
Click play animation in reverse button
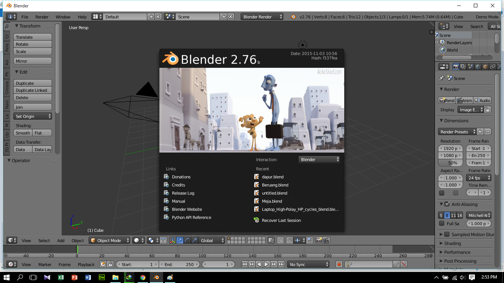point(259,264)
